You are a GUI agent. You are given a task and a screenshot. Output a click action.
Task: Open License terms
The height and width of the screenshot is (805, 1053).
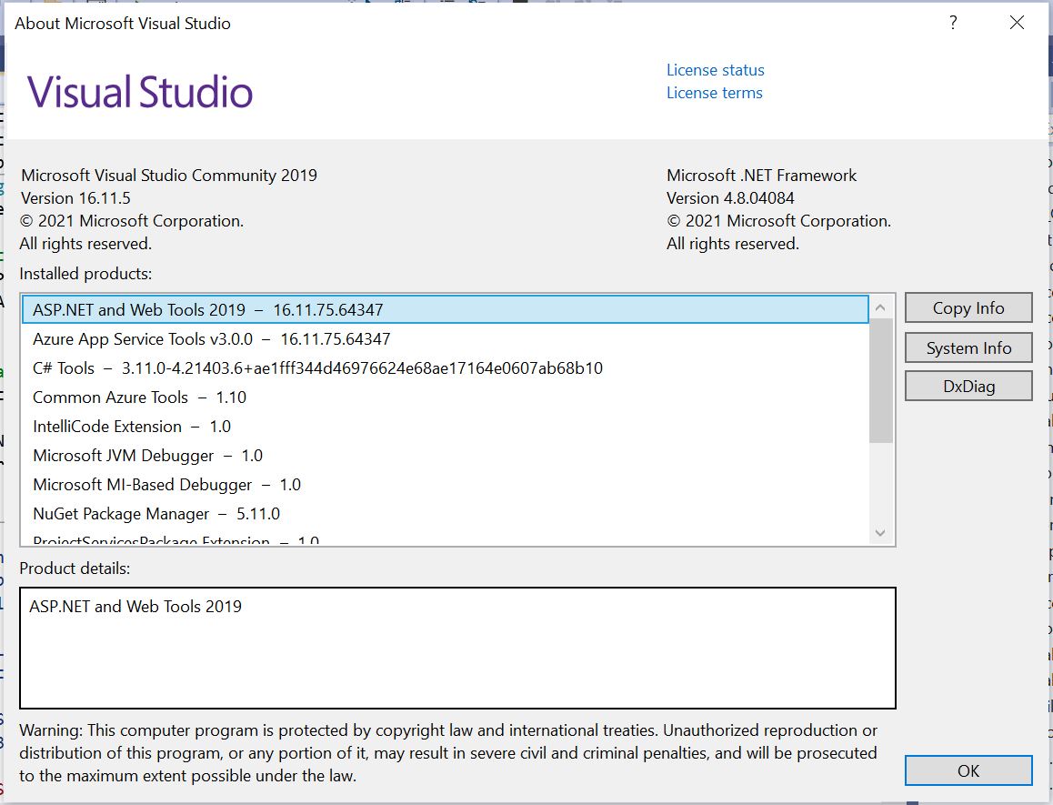point(714,92)
